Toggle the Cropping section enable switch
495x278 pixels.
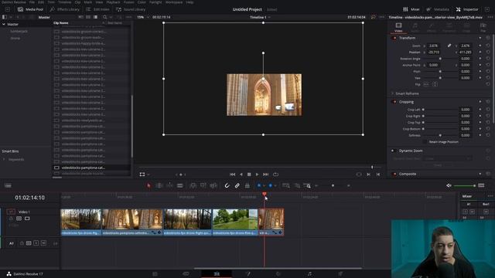(x=394, y=102)
